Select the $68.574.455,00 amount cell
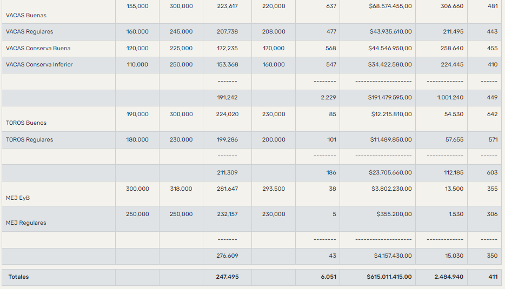505x289 pixels. (x=390, y=6)
